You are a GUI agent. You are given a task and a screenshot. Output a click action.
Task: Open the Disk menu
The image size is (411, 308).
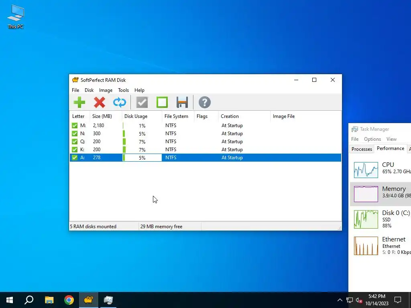tap(89, 90)
